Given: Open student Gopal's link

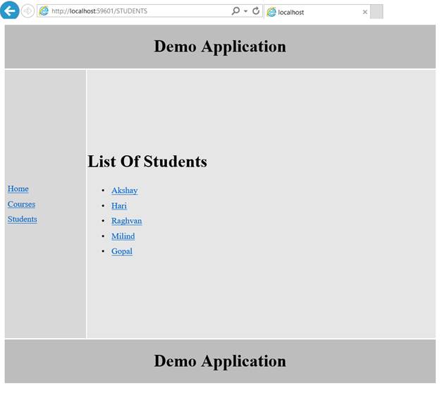Looking at the screenshot, I should pos(122,251).
